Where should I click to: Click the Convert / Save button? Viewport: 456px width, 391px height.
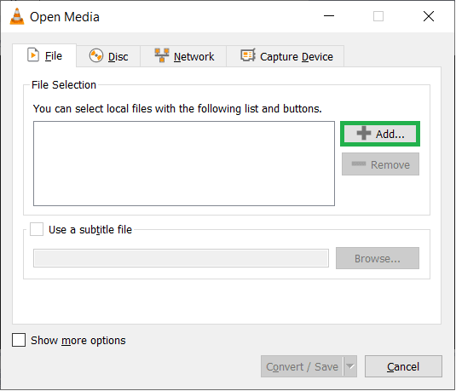click(x=302, y=366)
